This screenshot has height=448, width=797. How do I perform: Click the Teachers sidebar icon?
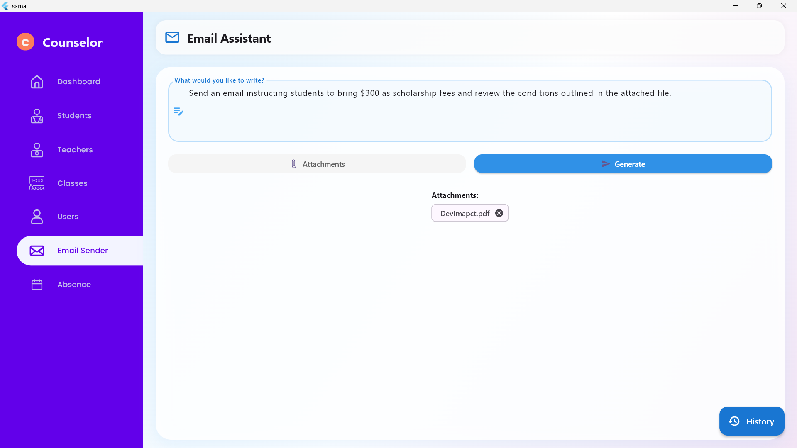click(37, 150)
